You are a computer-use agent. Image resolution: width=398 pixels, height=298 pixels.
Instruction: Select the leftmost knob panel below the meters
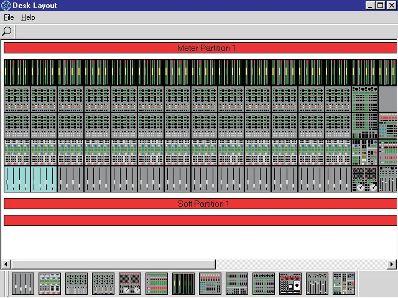coord(17,99)
